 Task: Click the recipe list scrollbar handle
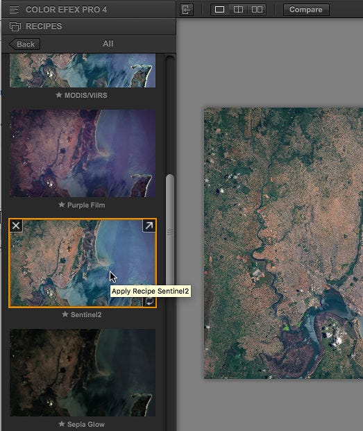click(170, 232)
